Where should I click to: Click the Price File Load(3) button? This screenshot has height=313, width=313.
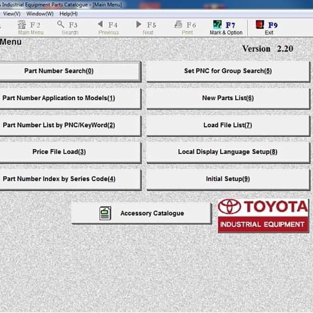point(70,152)
